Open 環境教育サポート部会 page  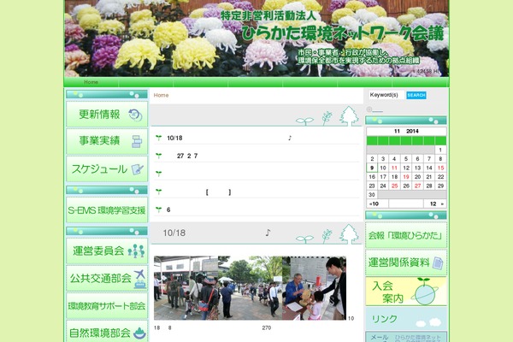tap(107, 306)
